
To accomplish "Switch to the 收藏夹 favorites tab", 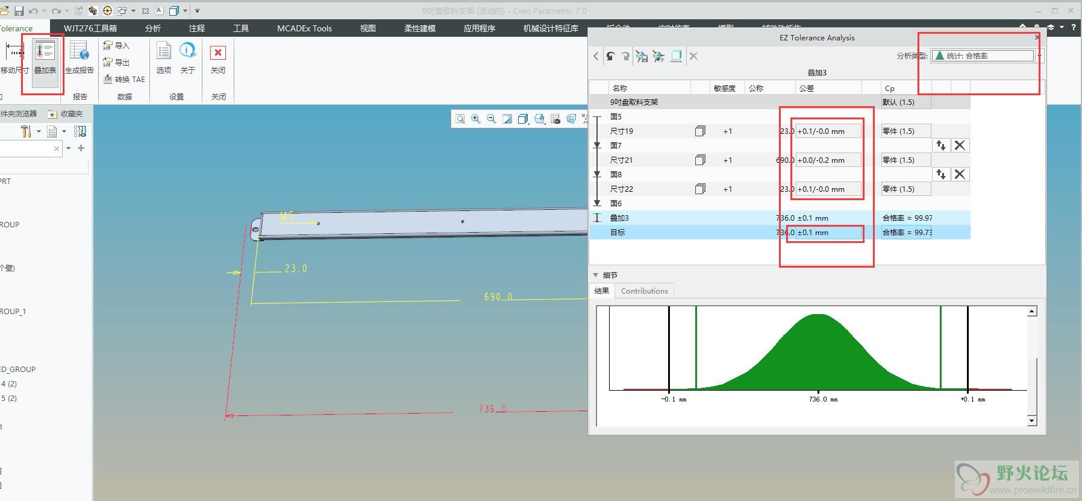I will click(65, 113).
